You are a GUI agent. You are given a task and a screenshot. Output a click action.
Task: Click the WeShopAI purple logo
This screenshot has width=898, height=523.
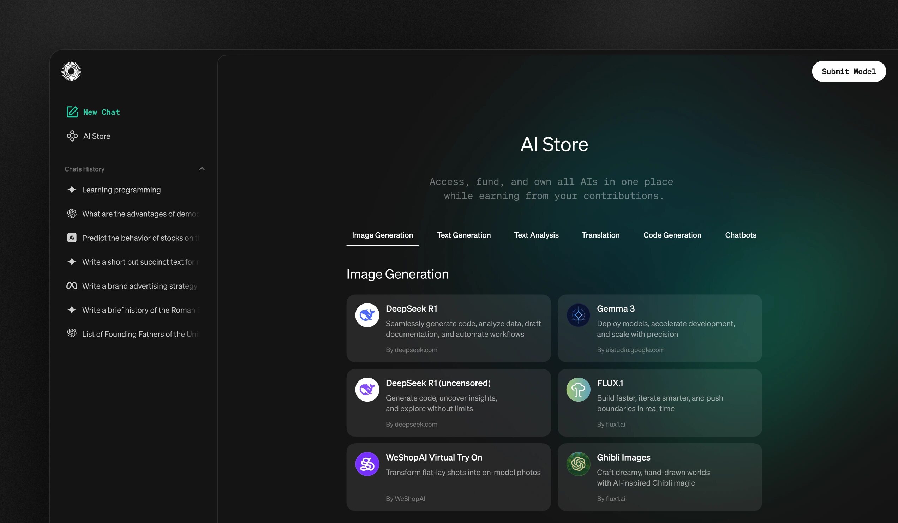[367, 464]
